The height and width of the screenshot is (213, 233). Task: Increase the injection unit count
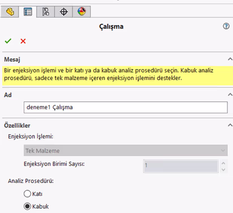[223, 163]
